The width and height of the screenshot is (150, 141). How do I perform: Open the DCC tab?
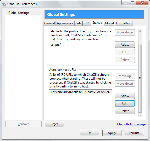(87, 23)
